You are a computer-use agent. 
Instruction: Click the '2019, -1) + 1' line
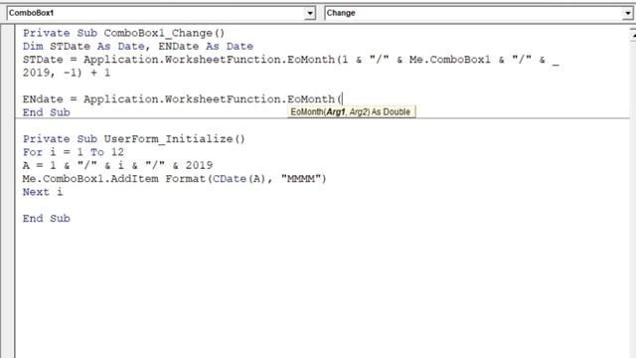coord(67,73)
